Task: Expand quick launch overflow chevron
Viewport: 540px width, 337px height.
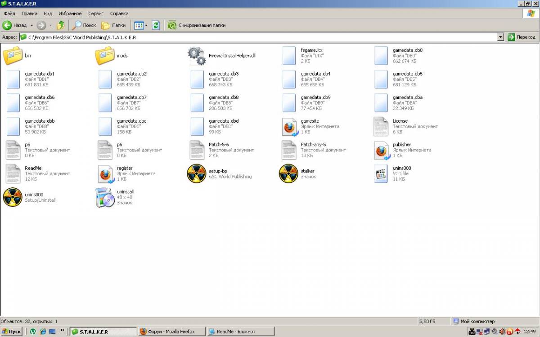Action: 63,330
